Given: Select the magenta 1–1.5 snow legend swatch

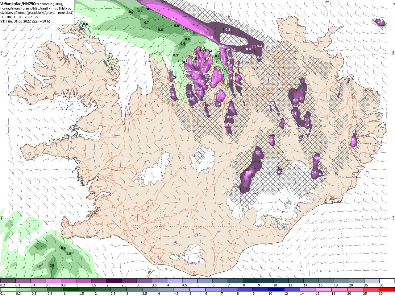Looking at the screenshot, I should pos(83,281).
